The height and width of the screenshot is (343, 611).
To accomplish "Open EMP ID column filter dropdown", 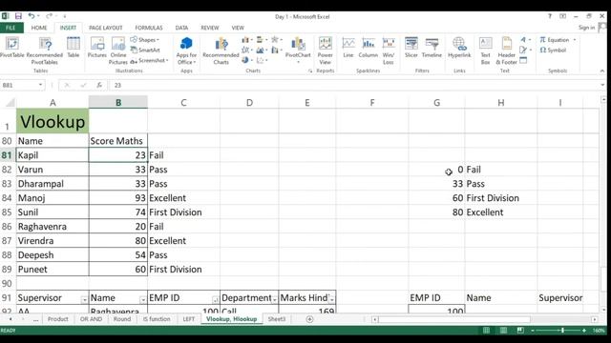I will (x=215, y=299).
